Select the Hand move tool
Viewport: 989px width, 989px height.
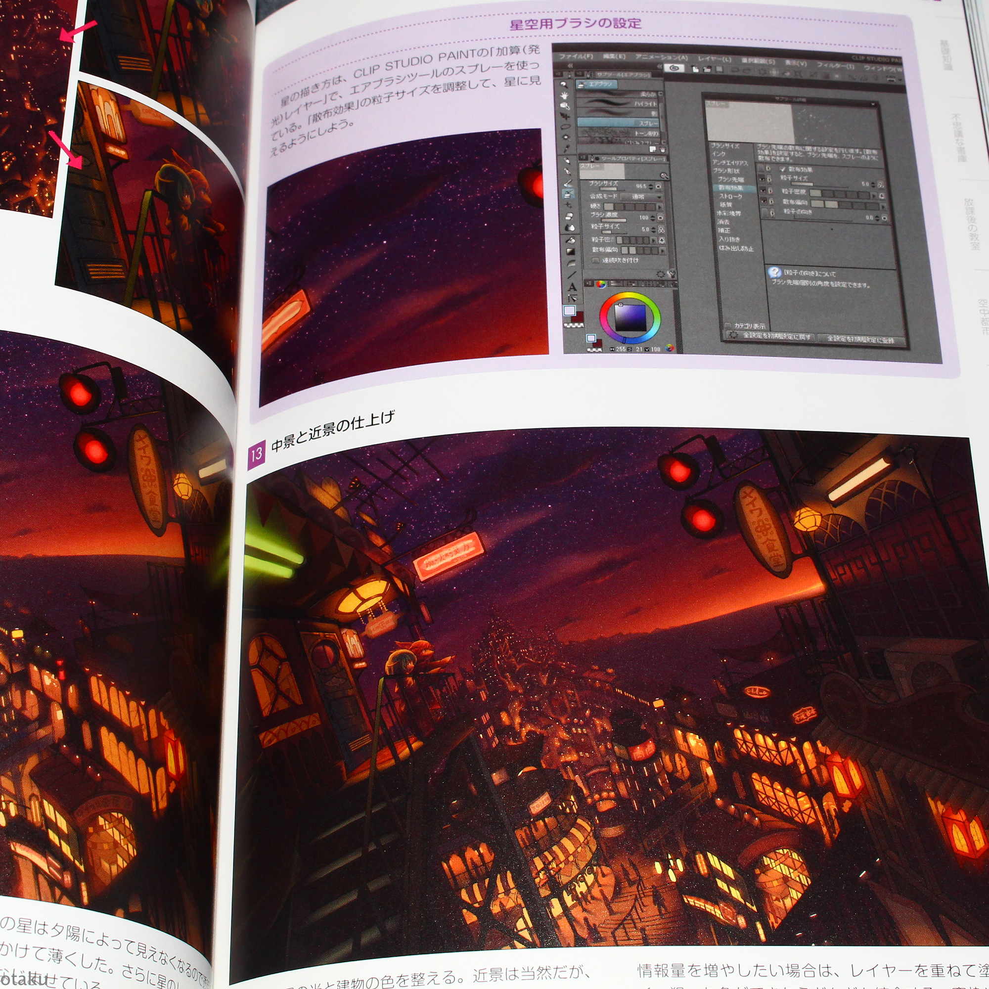(x=565, y=96)
